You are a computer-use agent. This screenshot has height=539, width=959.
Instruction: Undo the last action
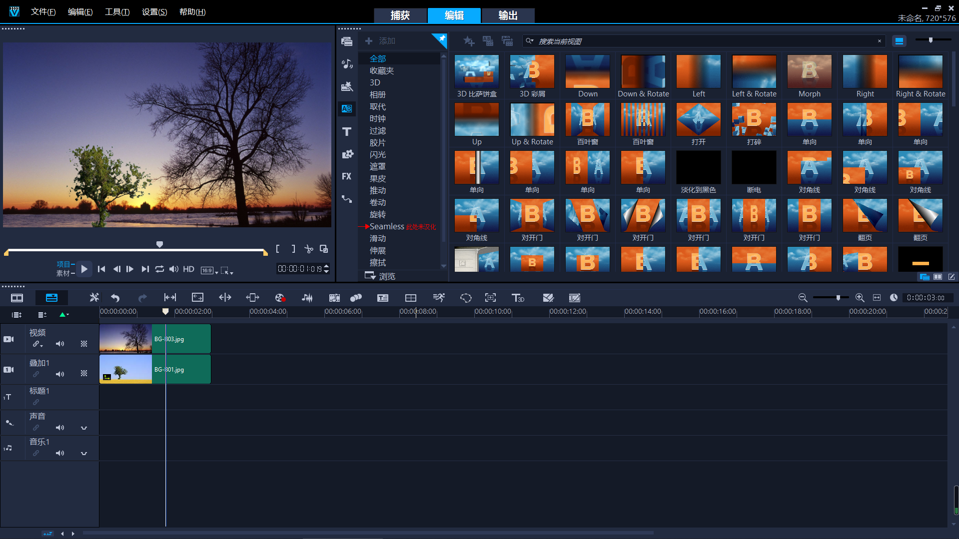tap(115, 298)
